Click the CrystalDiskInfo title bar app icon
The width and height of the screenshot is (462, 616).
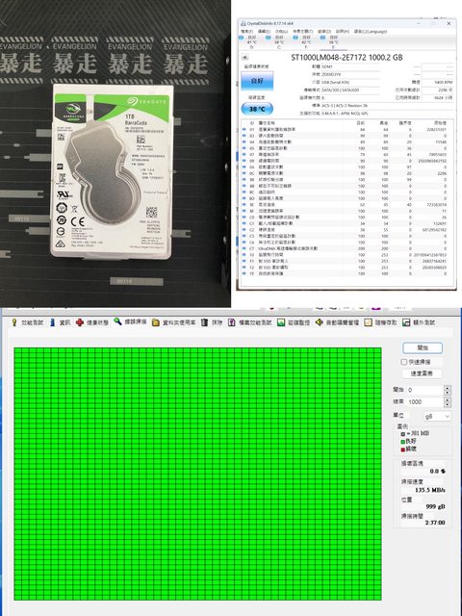click(244, 23)
